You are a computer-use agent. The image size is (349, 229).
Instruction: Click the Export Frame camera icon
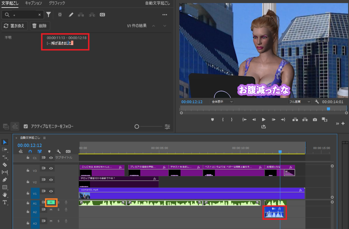315,119
